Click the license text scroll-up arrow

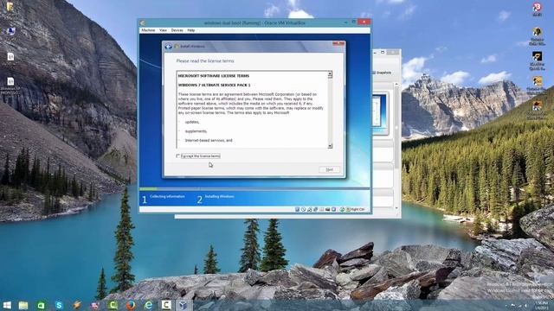tap(330, 74)
